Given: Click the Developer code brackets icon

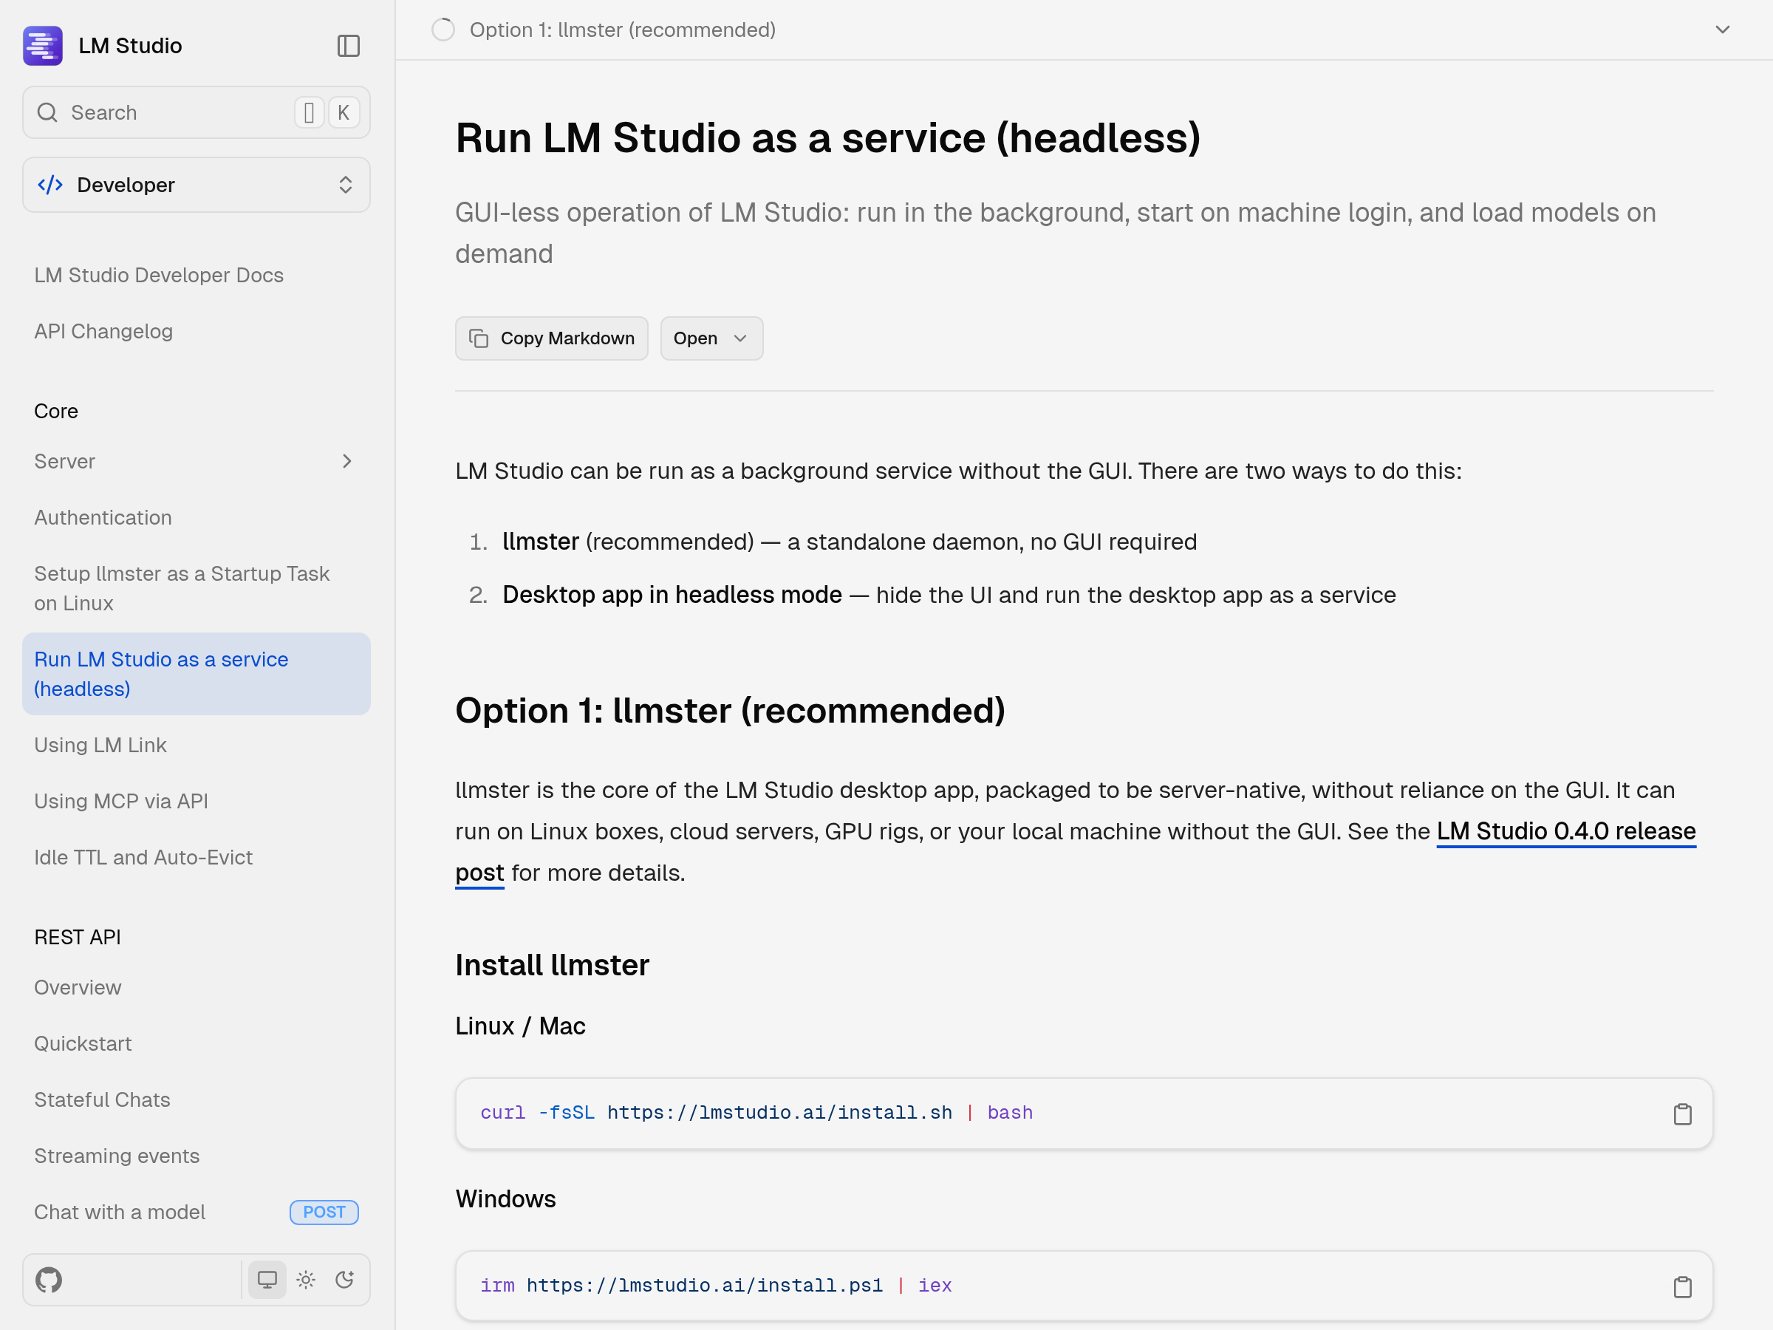Looking at the screenshot, I should (50, 185).
